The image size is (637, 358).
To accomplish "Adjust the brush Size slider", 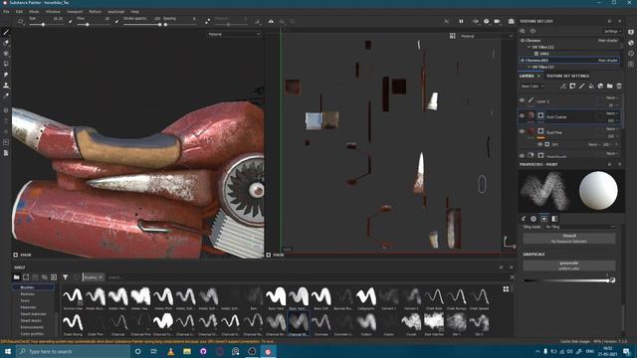I will pos(43,25).
